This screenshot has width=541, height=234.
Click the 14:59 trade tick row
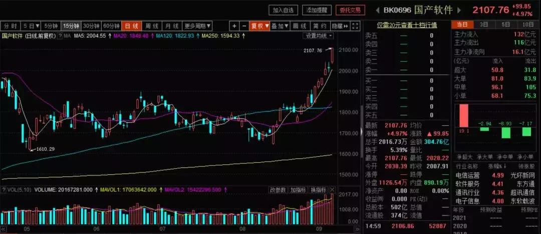[407, 226]
